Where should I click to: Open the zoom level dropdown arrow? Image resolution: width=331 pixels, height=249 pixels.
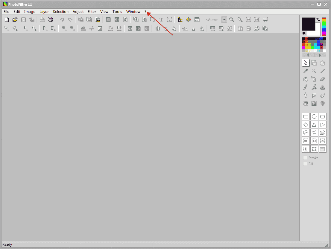(x=224, y=20)
